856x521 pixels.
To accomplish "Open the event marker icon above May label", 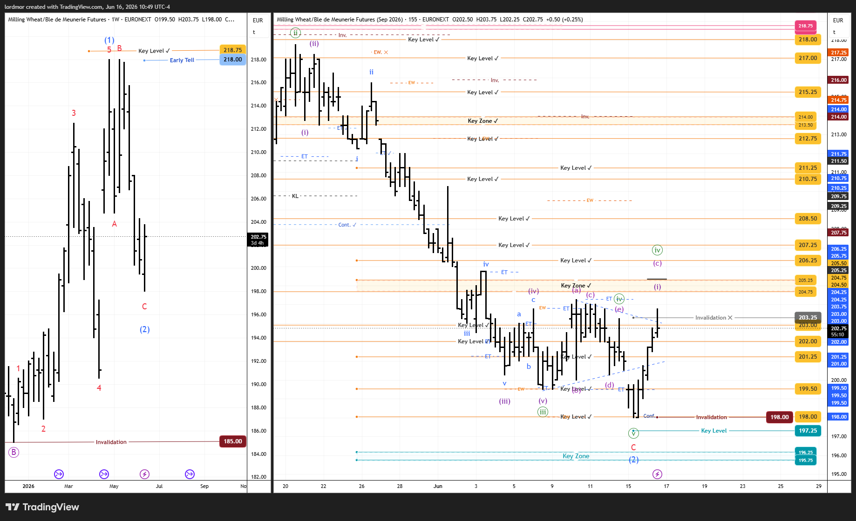I will (x=104, y=474).
